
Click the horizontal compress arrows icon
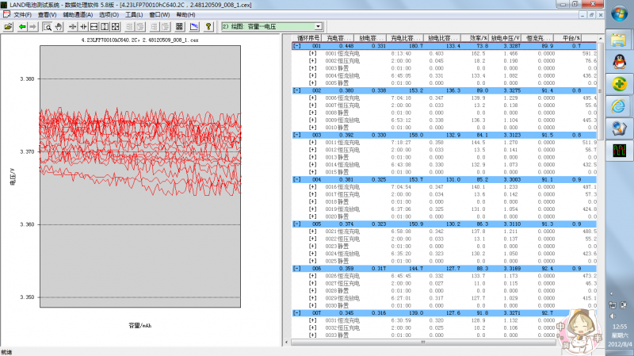tap(83, 26)
